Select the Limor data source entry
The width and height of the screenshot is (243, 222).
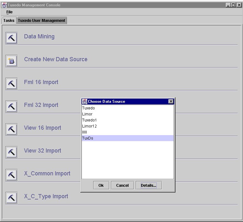click(128, 114)
